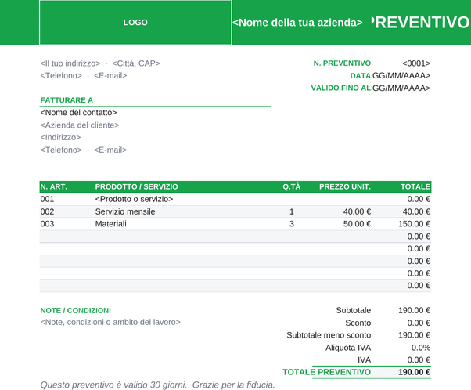Click the Subtotale meno sconto label
The image size is (471, 390).
329,335
